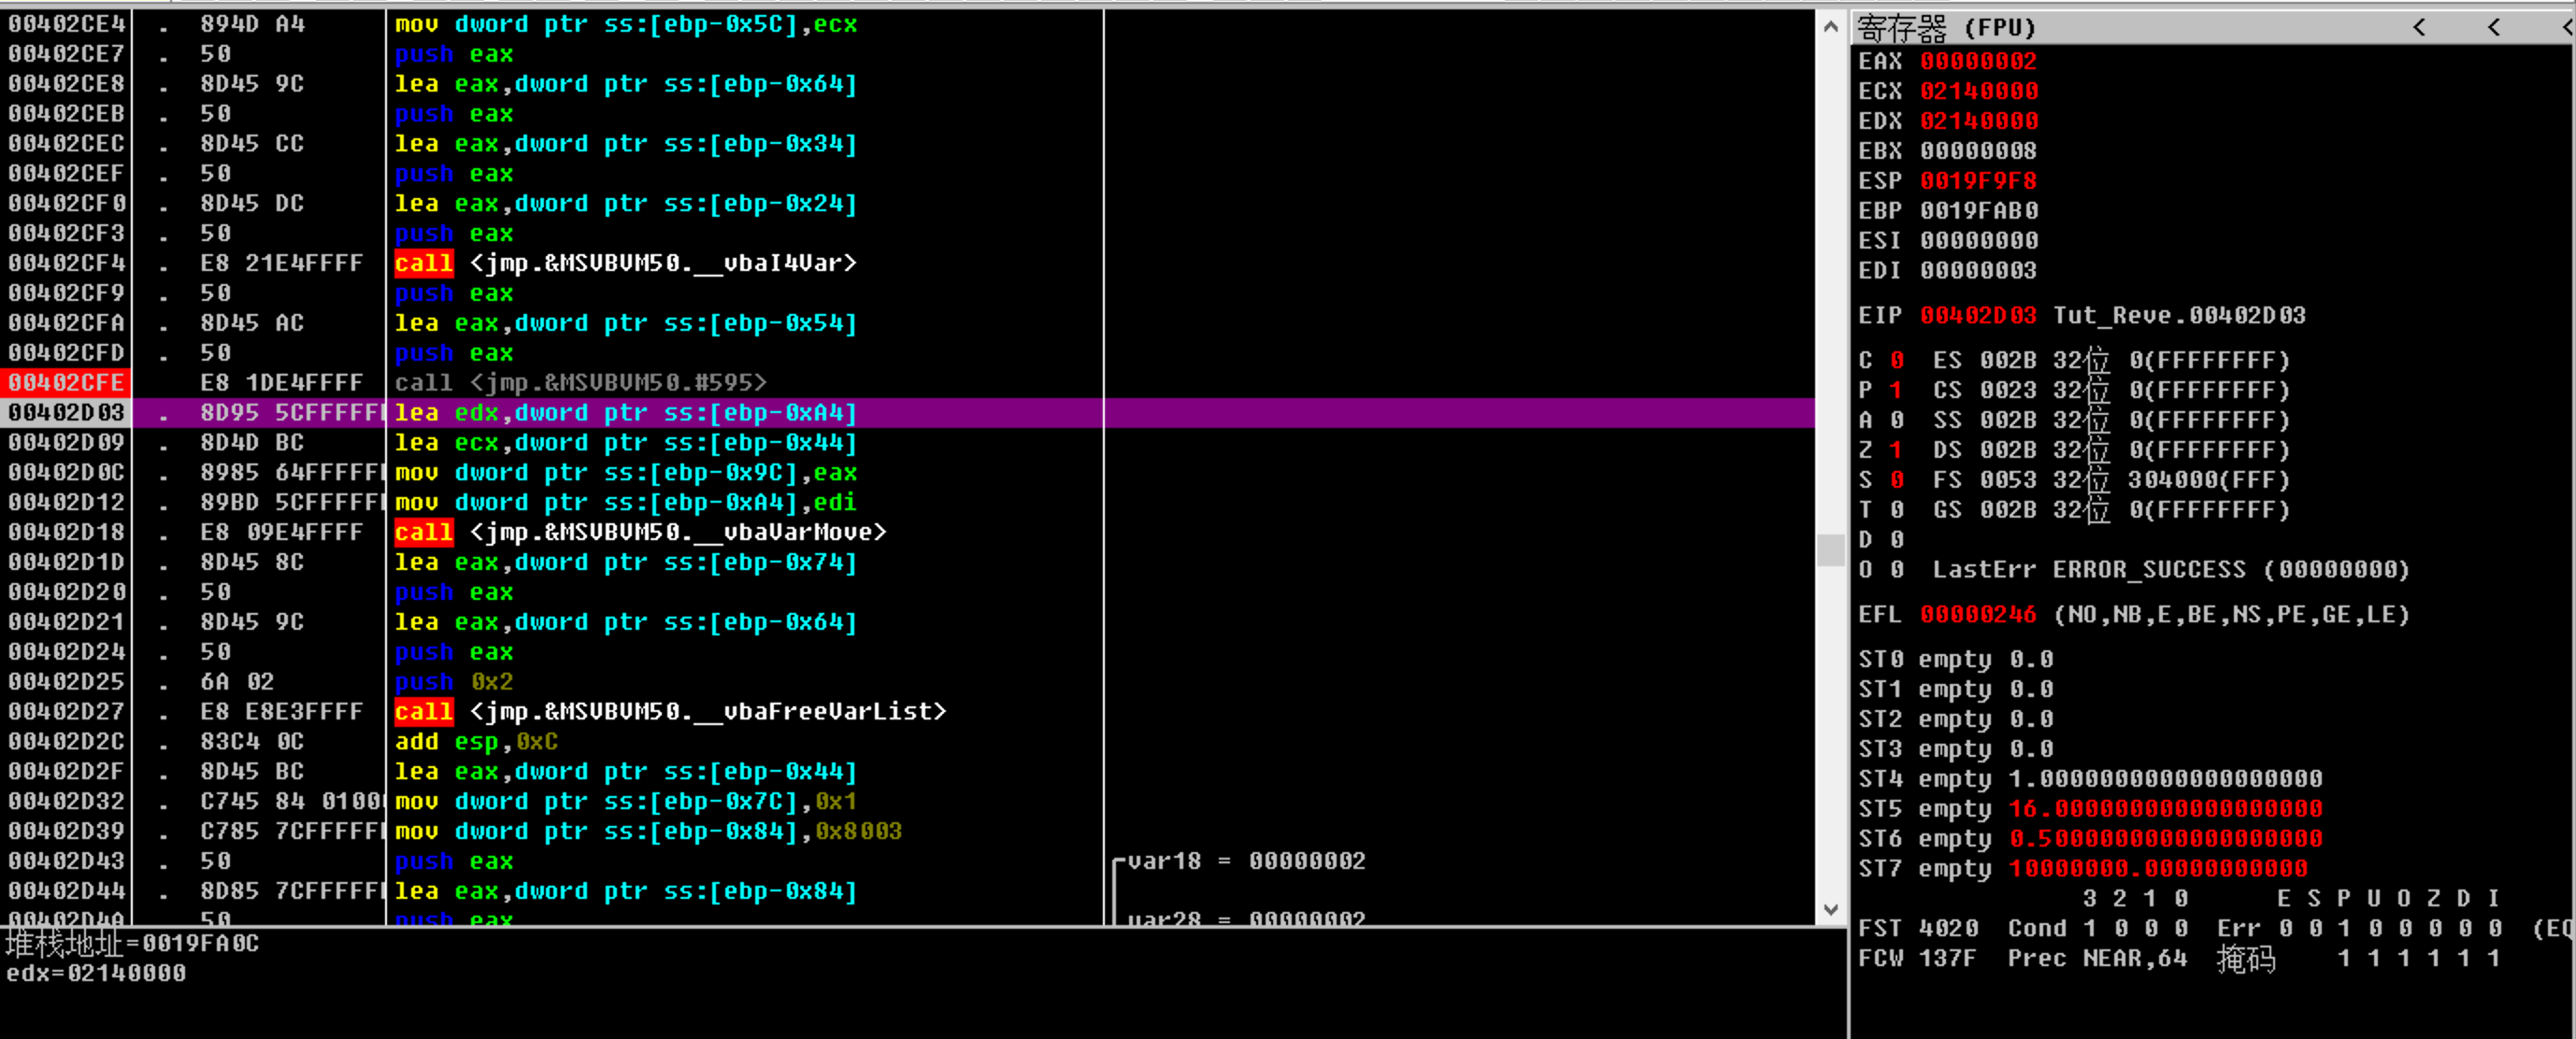Click the A auxiliary flag value
The image size is (2576, 1039).
tap(1897, 420)
